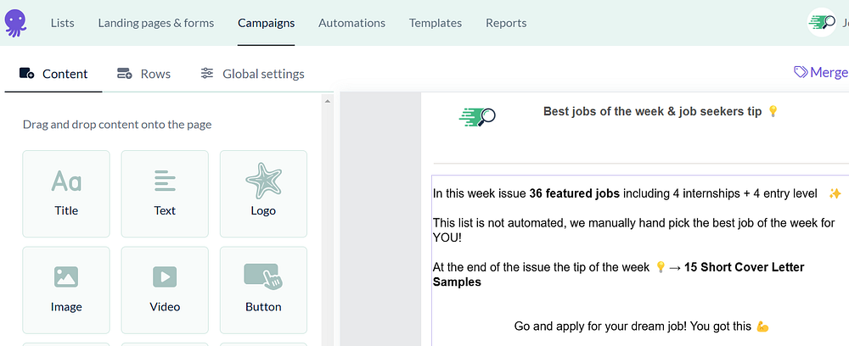Choose the Logo starfish block
Screen dimensions: 849x346
[x=263, y=193]
